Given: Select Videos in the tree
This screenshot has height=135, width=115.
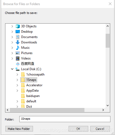Looking at the screenshot, I should (x=26, y=58).
